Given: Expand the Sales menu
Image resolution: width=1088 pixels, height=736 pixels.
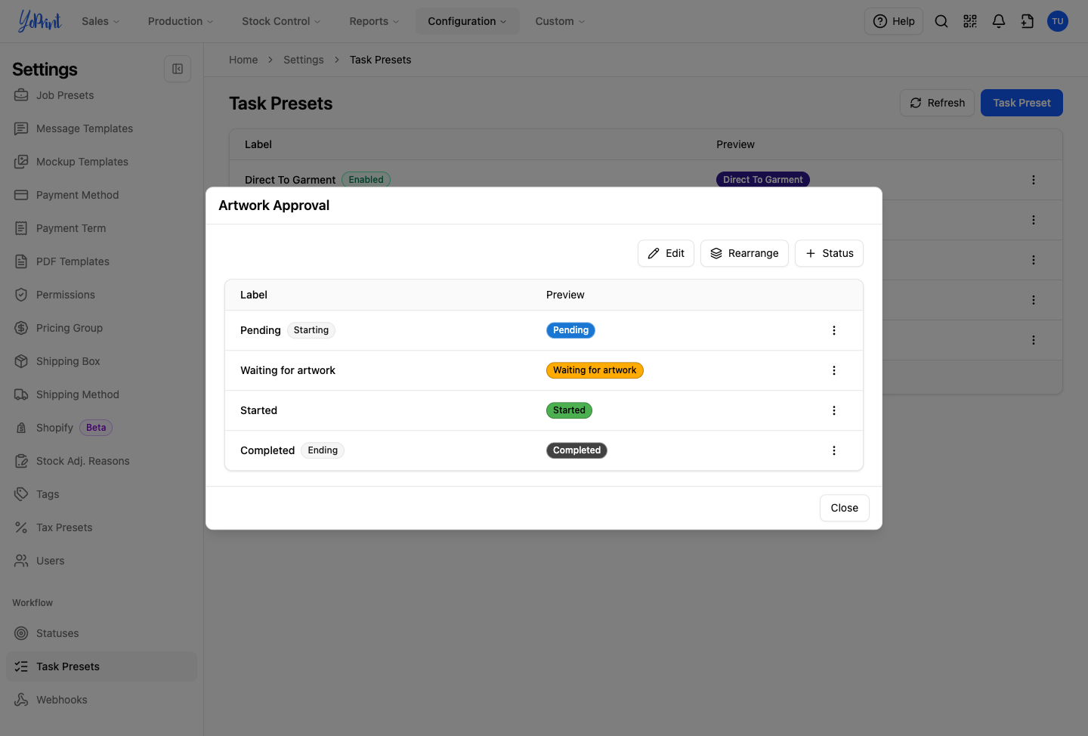Looking at the screenshot, I should pyautogui.click(x=100, y=21).
